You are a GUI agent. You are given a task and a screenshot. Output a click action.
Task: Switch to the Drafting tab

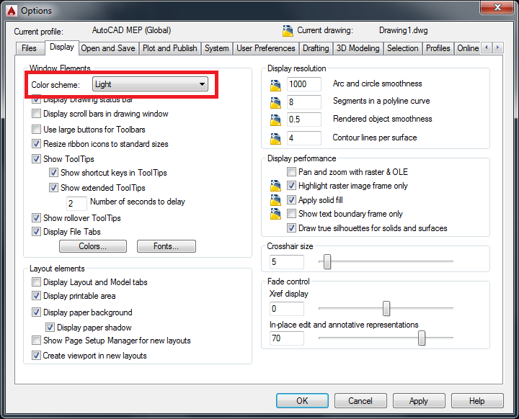point(316,48)
